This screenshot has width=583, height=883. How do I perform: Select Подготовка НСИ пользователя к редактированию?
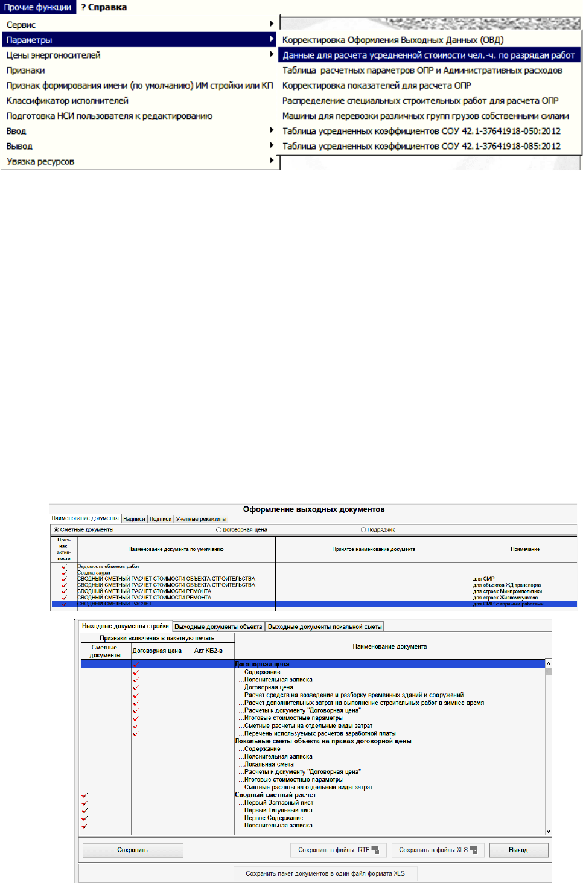(x=109, y=115)
